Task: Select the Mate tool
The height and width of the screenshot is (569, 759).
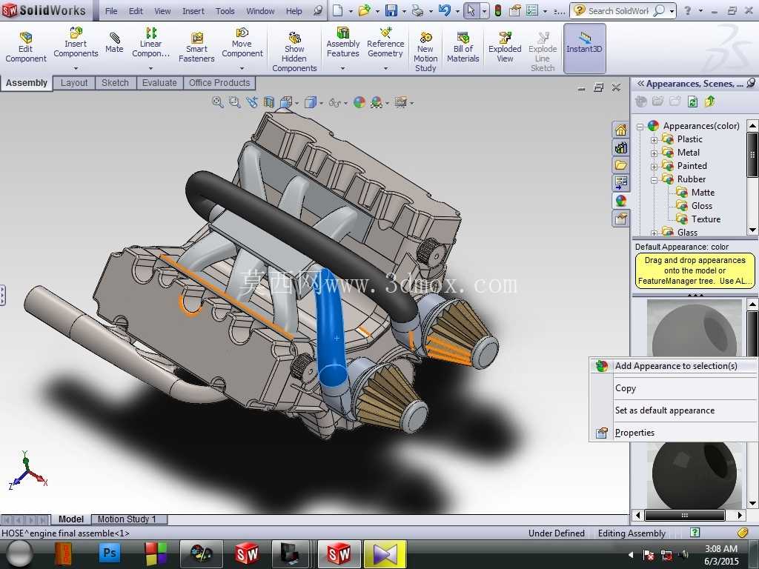Action: tap(114, 42)
